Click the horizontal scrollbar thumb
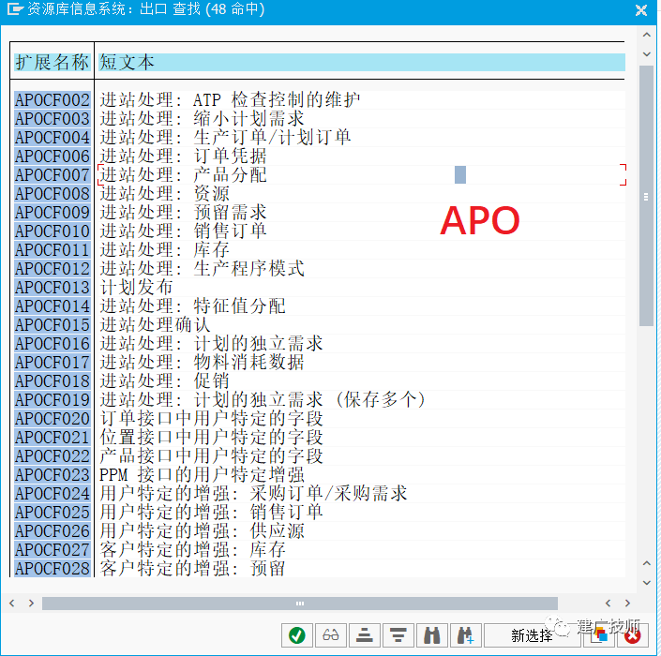661x656 pixels. pos(300,604)
